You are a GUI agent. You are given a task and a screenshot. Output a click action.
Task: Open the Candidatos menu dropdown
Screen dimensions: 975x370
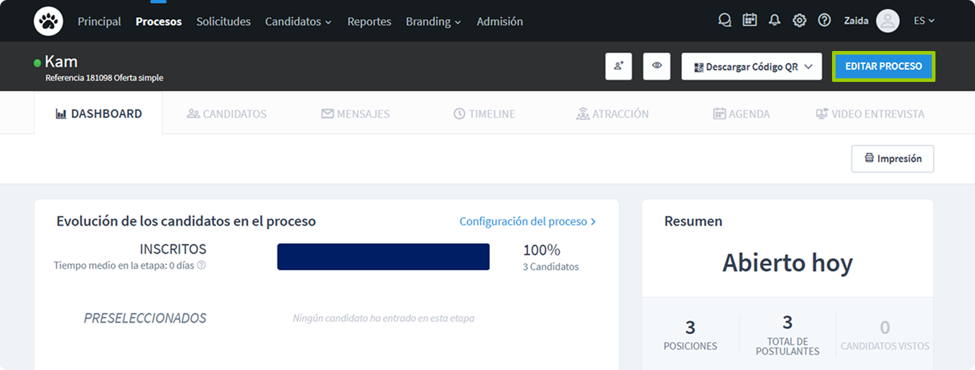pos(298,22)
